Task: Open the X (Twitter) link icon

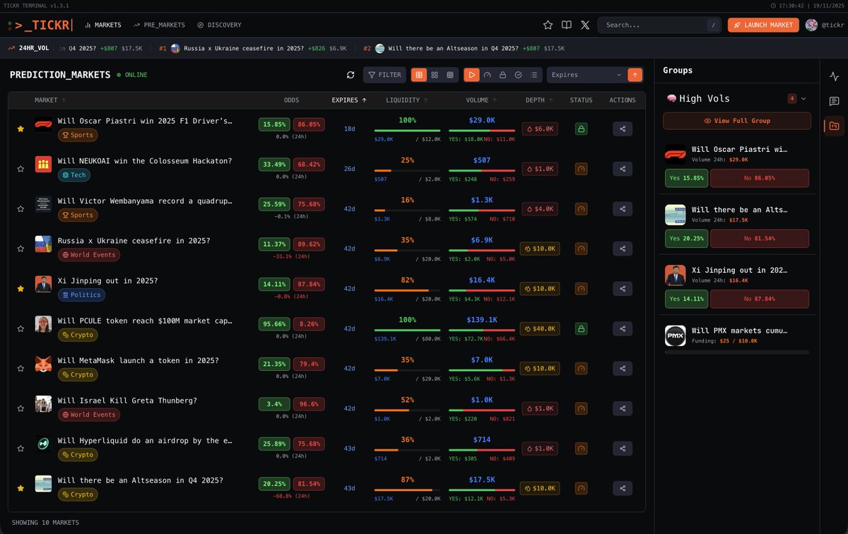Action: (585, 25)
